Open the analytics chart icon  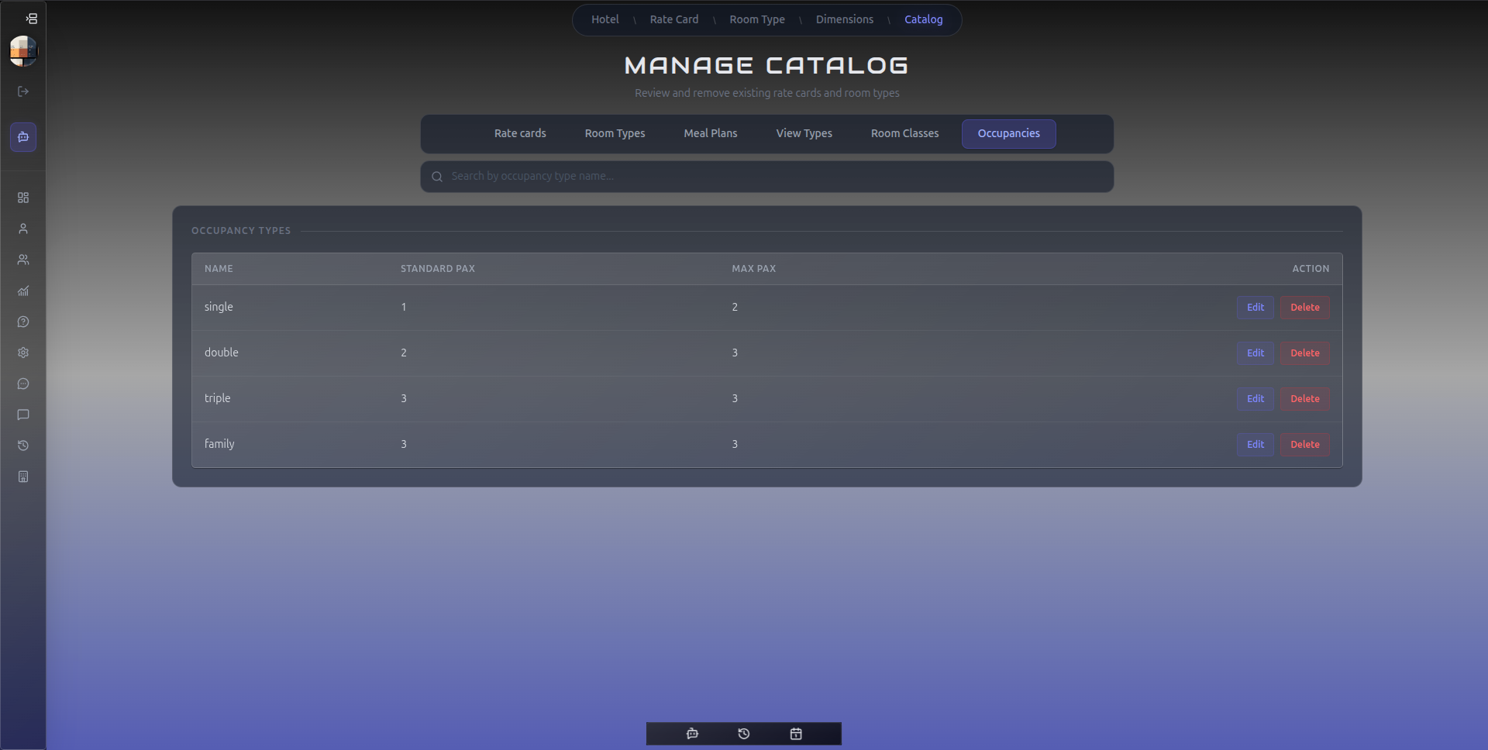[23, 291]
